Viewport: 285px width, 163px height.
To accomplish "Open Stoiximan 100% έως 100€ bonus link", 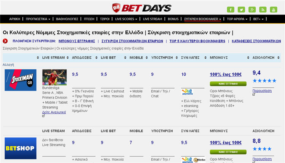I will pos(226,74).
